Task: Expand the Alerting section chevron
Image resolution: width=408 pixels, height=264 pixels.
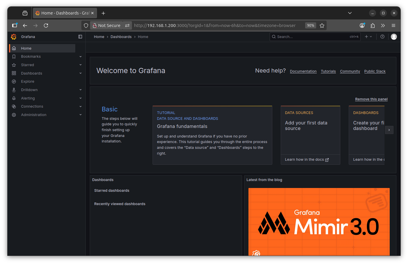Action: tap(80, 98)
